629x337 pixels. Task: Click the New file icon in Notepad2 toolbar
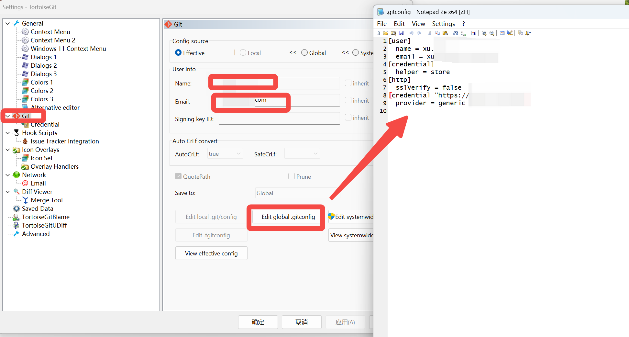[378, 33]
